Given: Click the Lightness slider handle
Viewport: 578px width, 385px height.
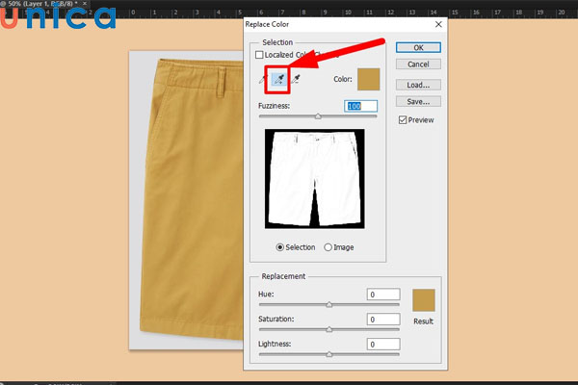Looking at the screenshot, I should pos(329,354).
